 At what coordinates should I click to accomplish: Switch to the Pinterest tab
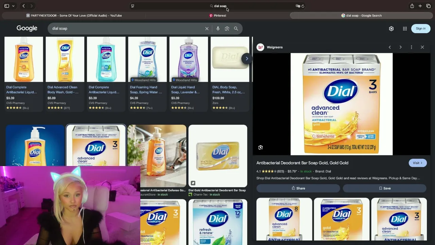click(217, 15)
